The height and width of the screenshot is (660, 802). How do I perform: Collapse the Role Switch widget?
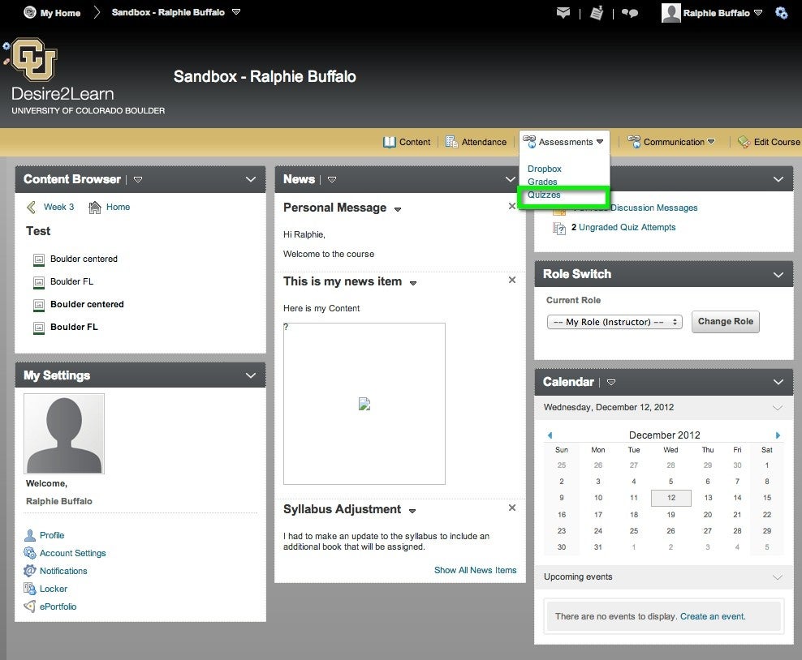point(778,275)
